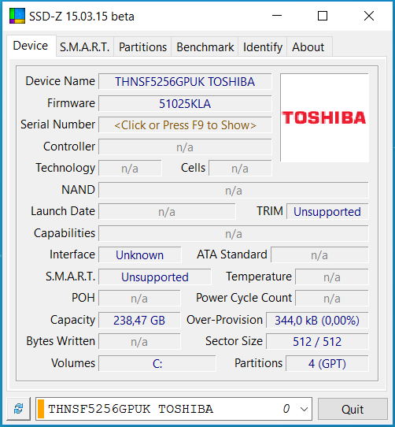Open the Partitions tab
395x427 pixels.
pos(142,47)
